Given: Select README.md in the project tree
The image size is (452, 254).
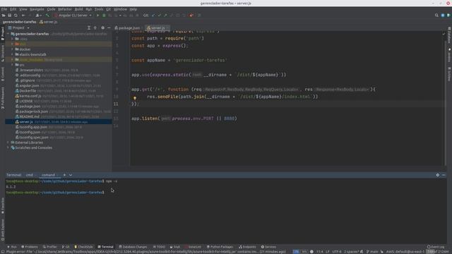Looking at the screenshot, I should point(59,116).
